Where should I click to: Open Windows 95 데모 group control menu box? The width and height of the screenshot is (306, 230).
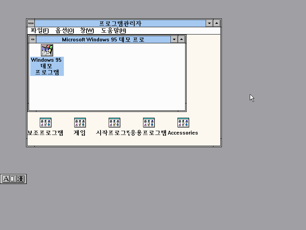click(x=33, y=39)
